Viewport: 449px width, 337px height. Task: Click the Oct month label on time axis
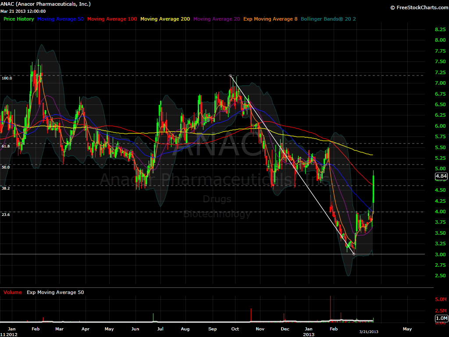coord(235,329)
